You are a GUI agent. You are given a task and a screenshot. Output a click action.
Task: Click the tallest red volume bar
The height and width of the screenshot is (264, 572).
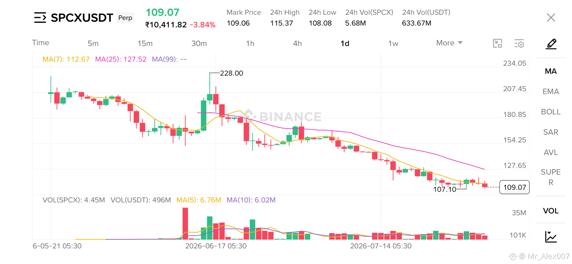(185, 224)
